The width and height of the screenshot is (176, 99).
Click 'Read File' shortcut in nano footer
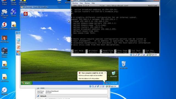click(x=106, y=51)
